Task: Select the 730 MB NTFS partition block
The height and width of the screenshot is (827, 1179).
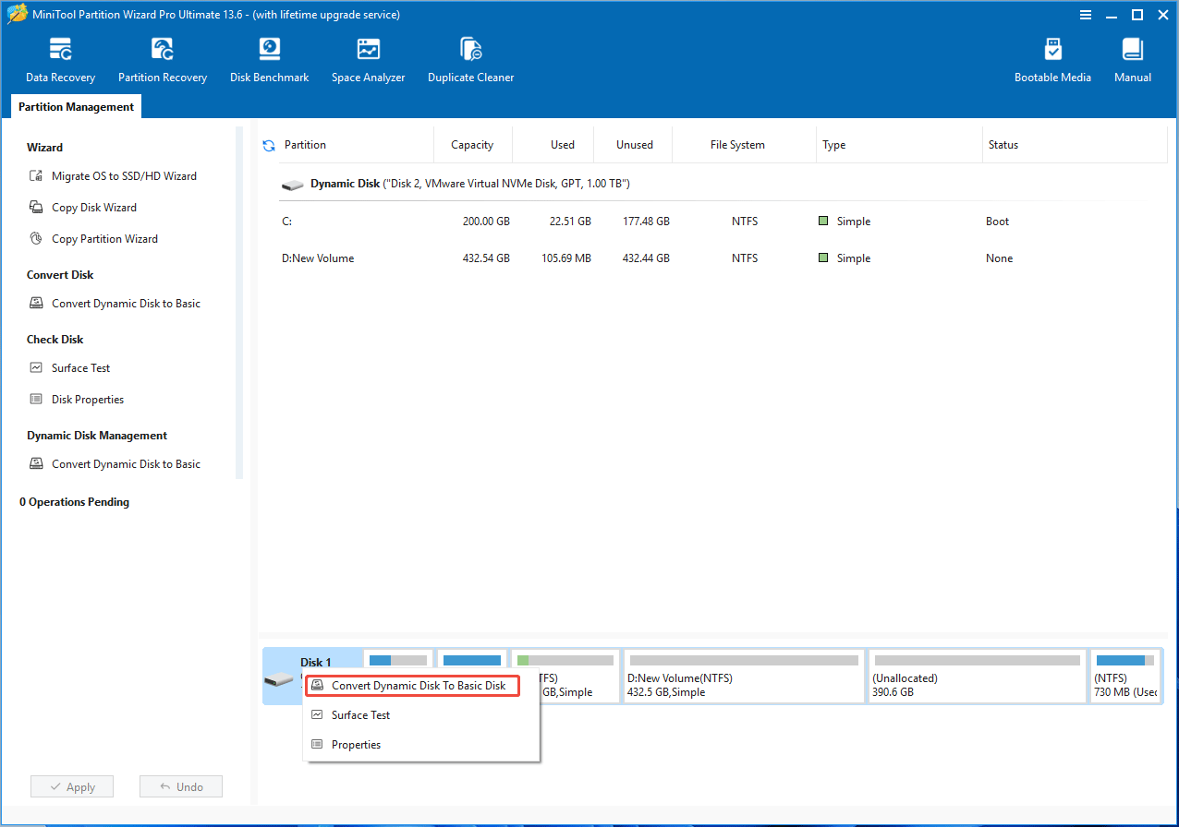Action: click(x=1125, y=677)
